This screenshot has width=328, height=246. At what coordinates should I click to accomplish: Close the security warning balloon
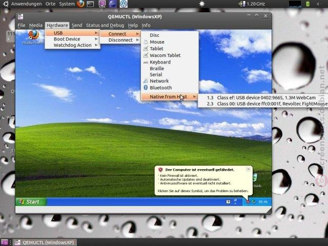(248, 169)
